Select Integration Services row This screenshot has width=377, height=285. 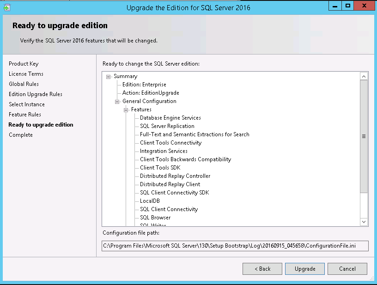[164, 151]
